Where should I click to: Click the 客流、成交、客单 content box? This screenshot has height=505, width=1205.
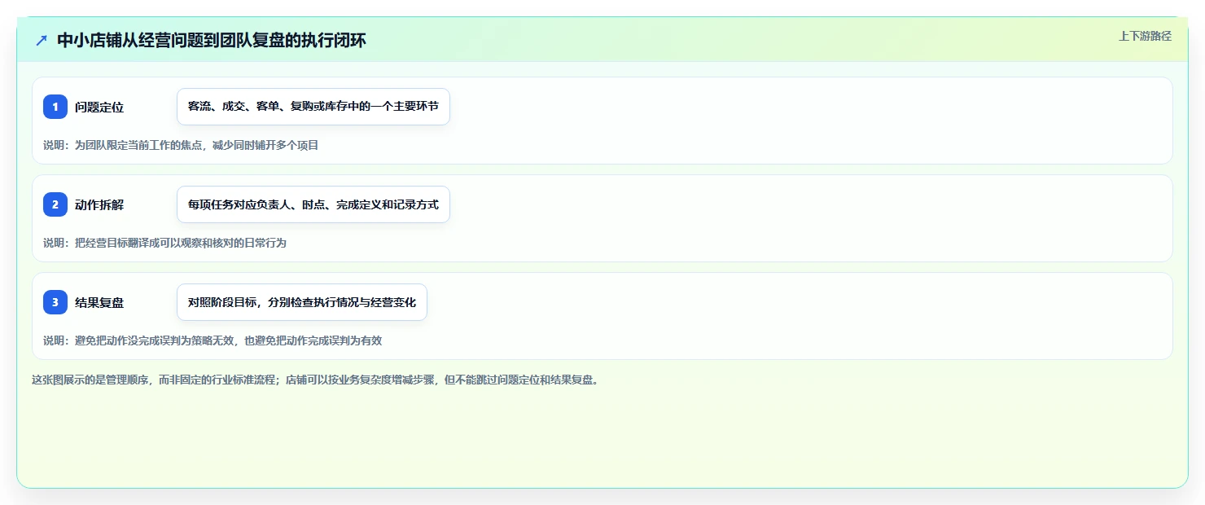[x=313, y=107]
